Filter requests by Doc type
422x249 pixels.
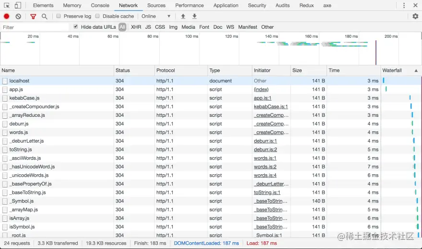coord(218,27)
